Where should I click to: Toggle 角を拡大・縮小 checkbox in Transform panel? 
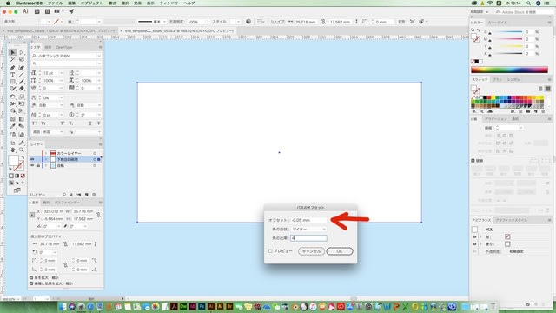[31, 278]
